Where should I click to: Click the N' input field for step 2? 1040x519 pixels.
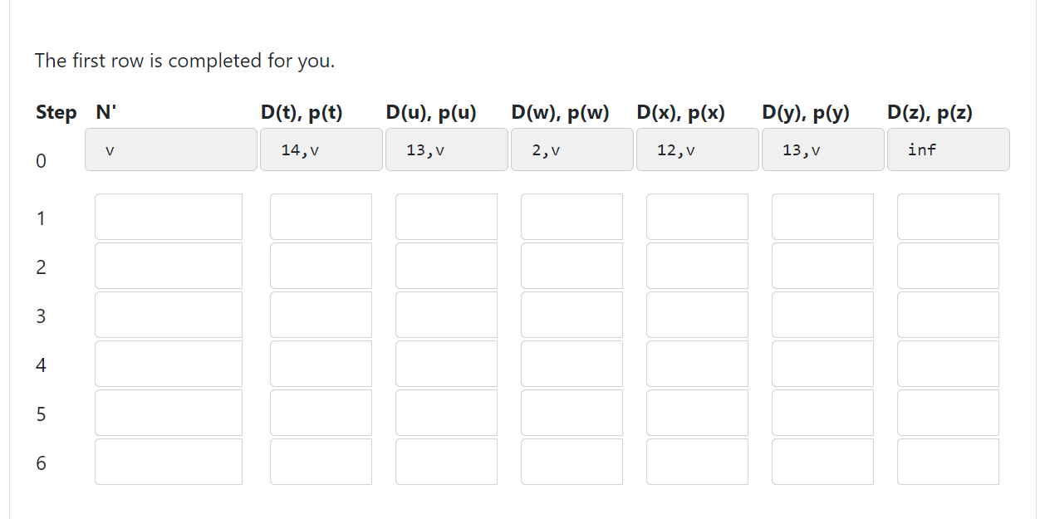point(169,266)
